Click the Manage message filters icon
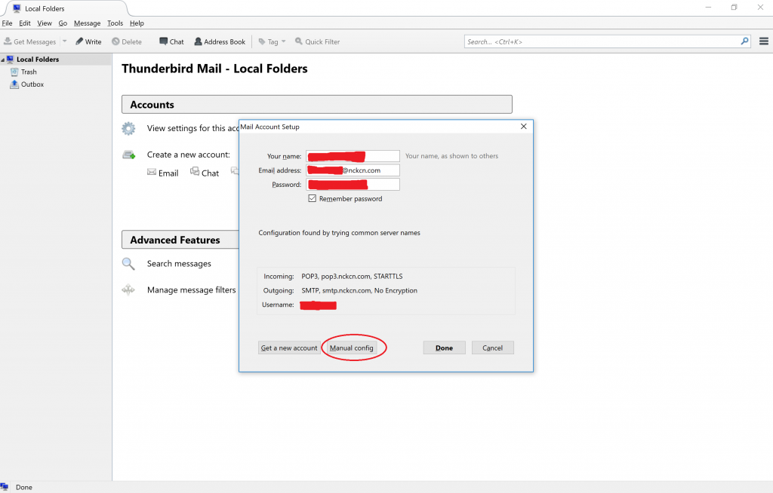This screenshot has width=773, height=493. coord(128,289)
